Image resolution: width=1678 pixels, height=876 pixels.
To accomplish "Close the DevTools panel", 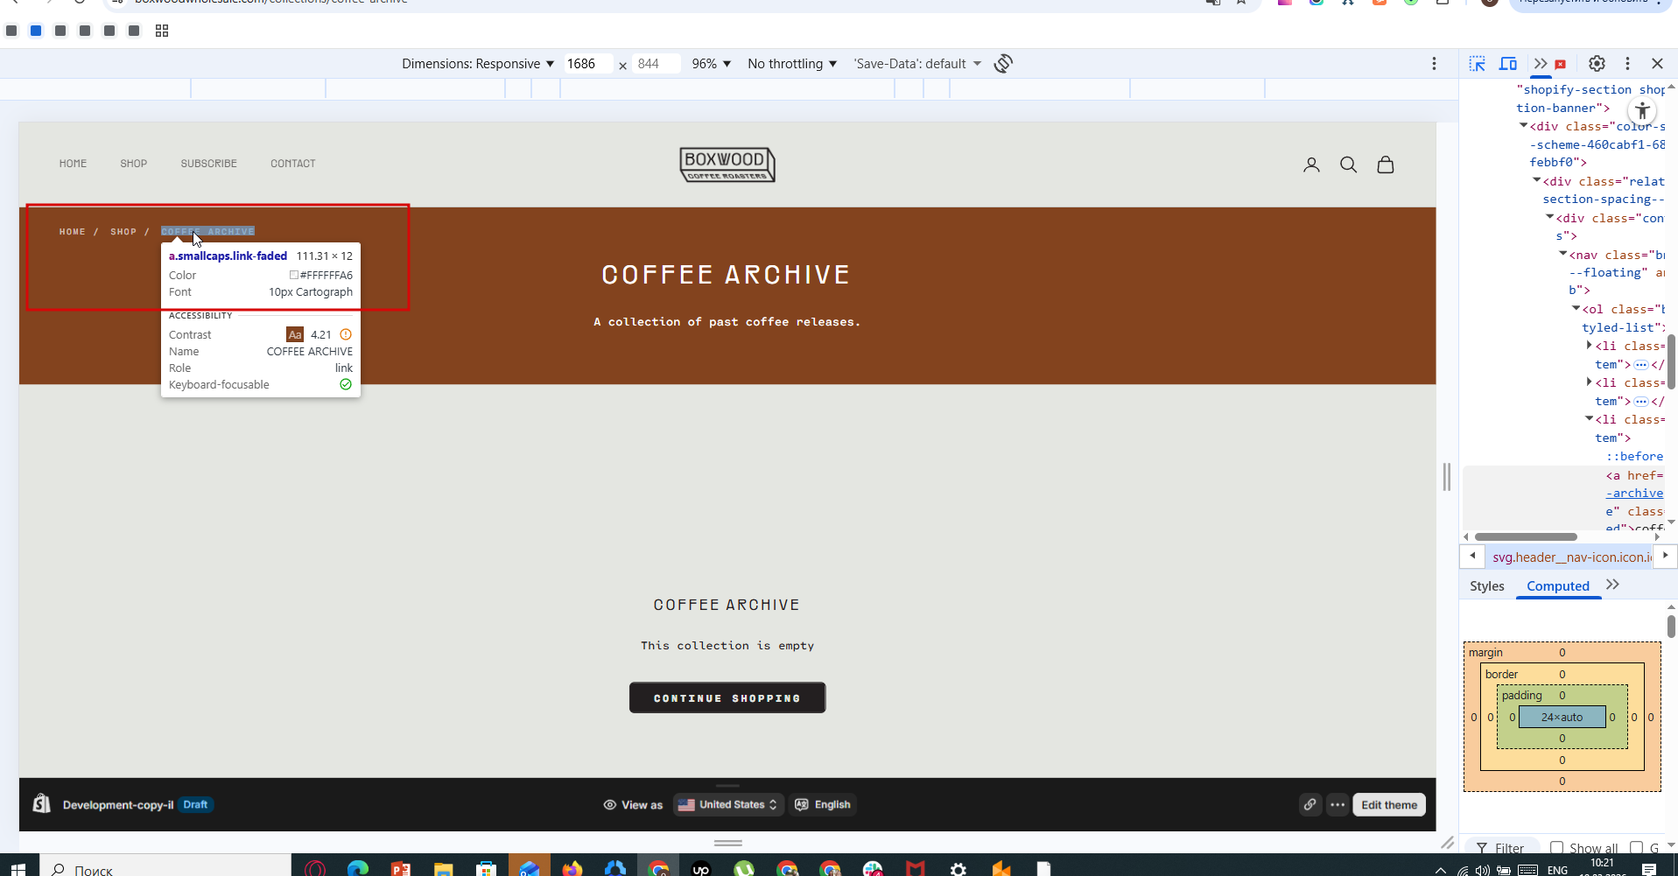I will [x=1657, y=63].
